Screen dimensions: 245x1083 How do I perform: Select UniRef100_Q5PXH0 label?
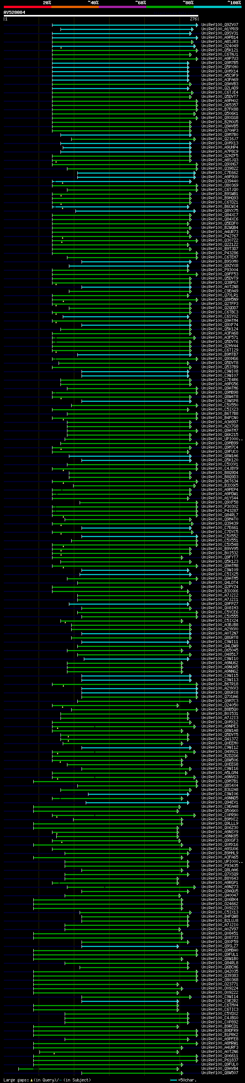coord(220,67)
